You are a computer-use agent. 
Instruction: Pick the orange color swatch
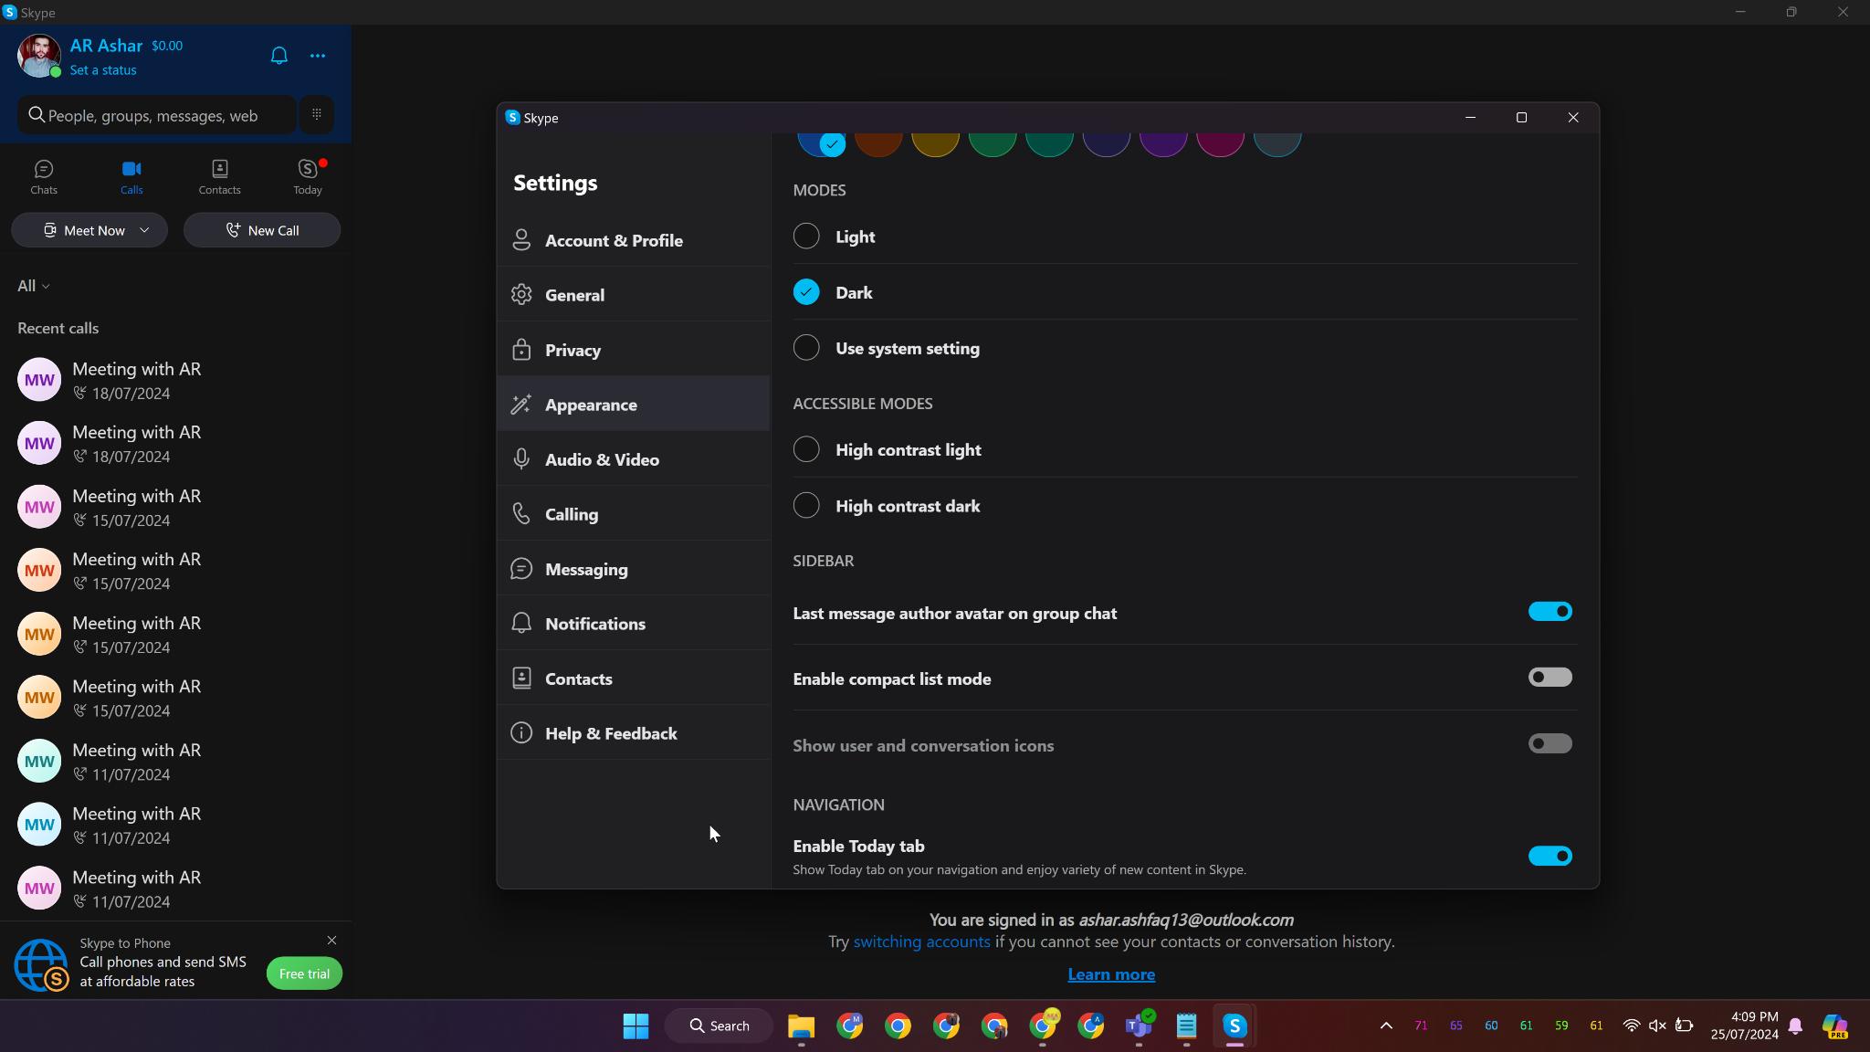878,143
